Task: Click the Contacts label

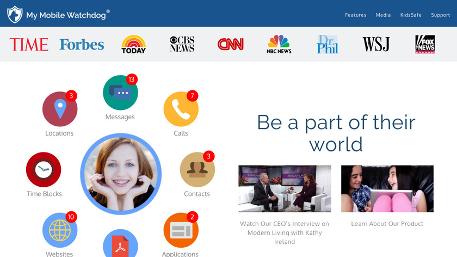Action: coord(197,194)
